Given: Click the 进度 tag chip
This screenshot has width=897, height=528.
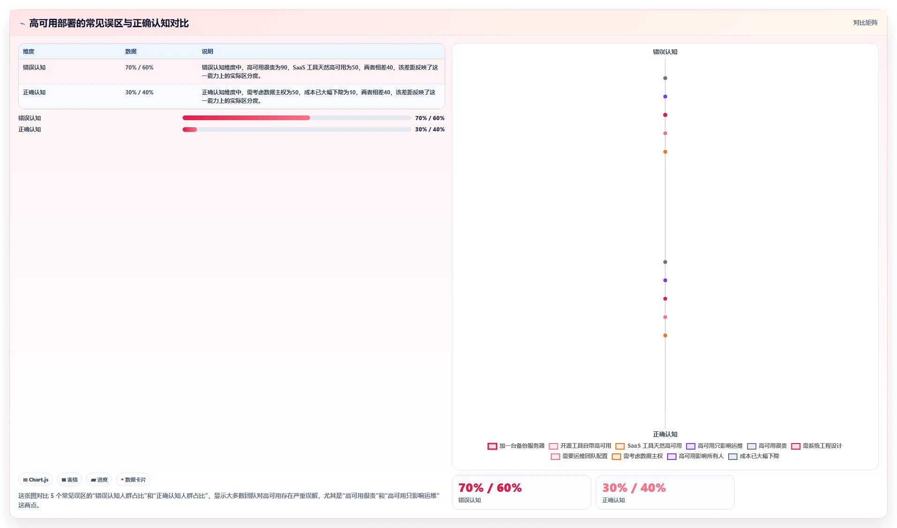Looking at the screenshot, I should [99, 480].
